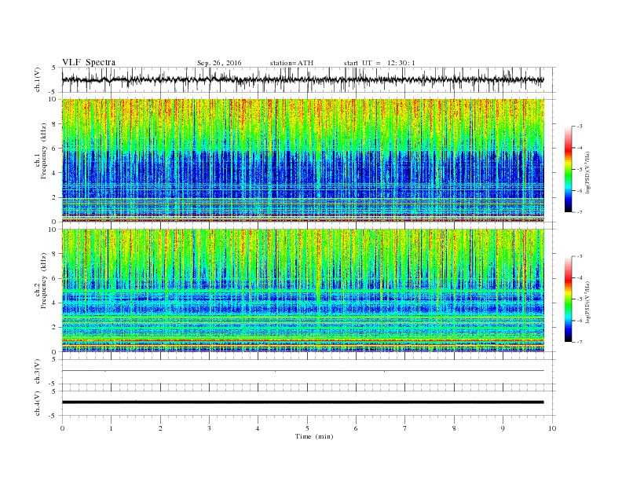
Task: Click the ch.2 color bar "log(PSD)" label
Action: (x=588, y=302)
